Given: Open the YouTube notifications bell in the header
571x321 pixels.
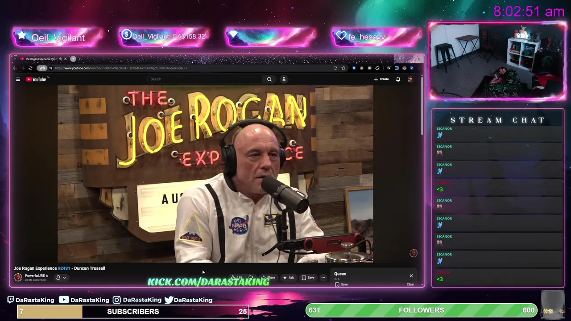Looking at the screenshot, I should [398, 79].
